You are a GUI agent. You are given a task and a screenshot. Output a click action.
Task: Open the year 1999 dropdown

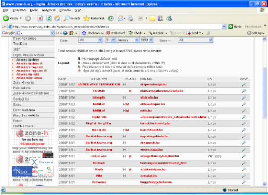(146, 40)
